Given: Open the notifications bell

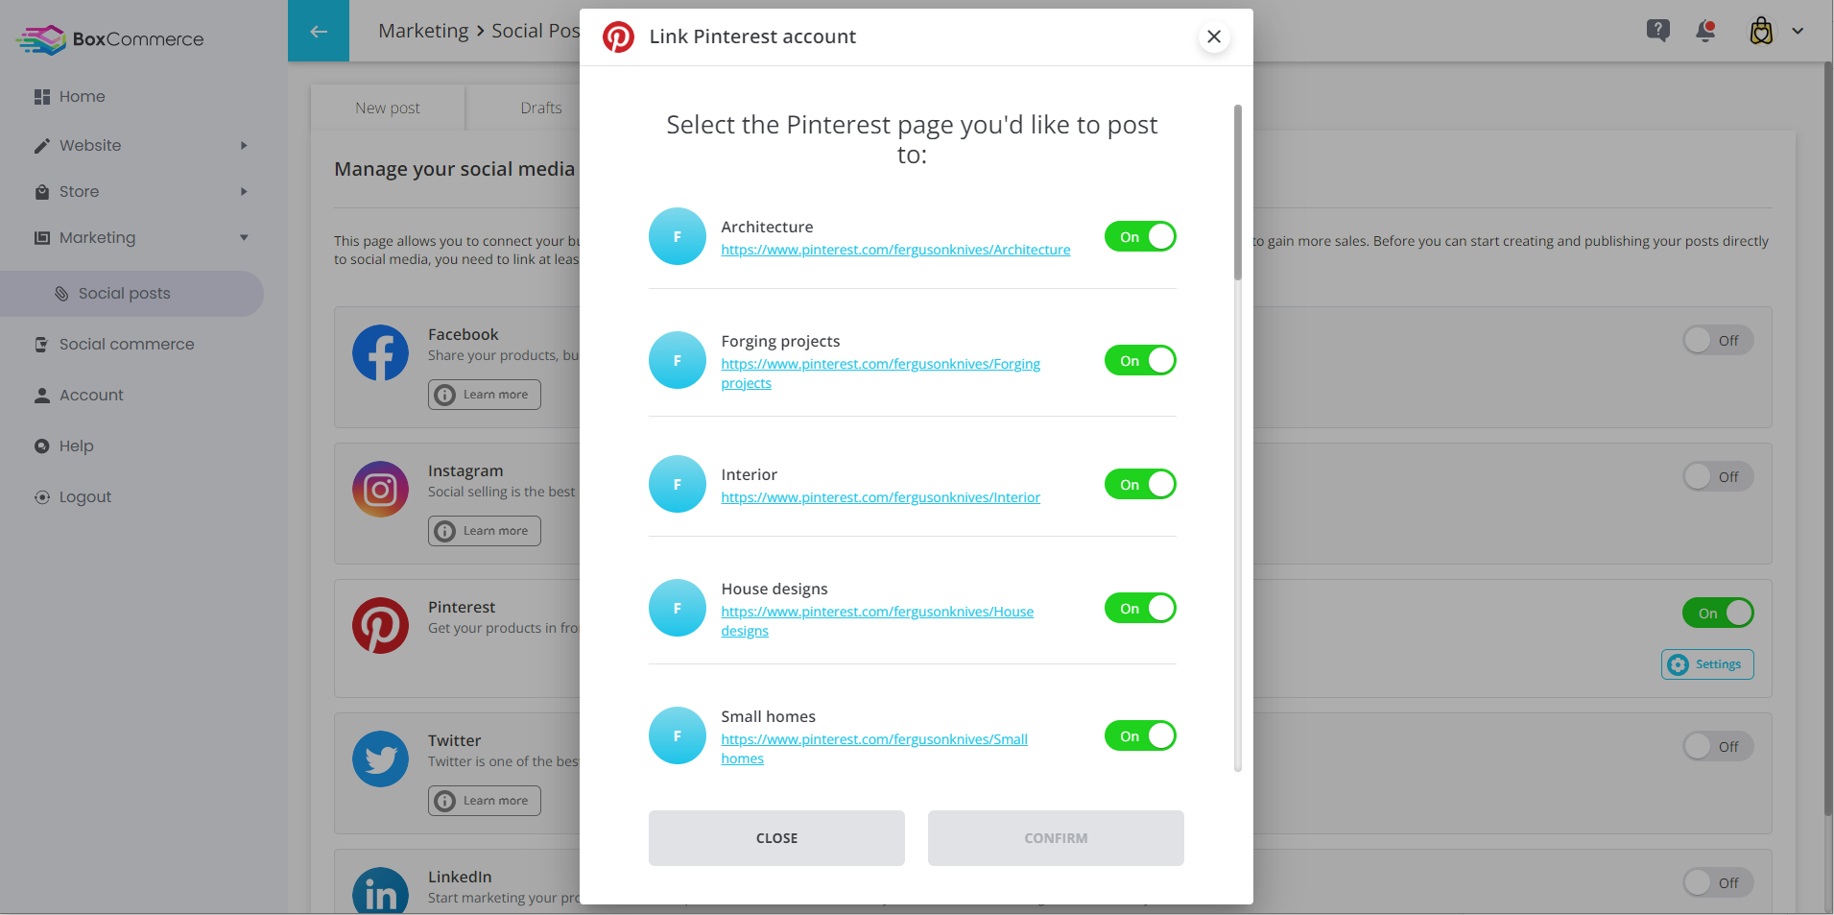Looking at the screenshot, I should click(x=1705, y=31).
